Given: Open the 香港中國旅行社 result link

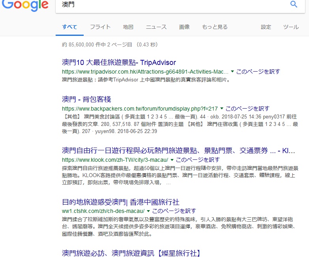Looking at the screenshot, I should point(121,202).
